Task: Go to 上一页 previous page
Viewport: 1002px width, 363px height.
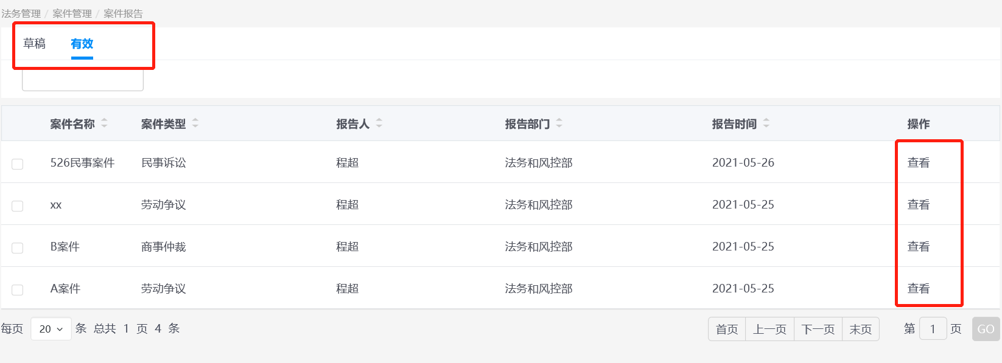Action: point(769,329)
